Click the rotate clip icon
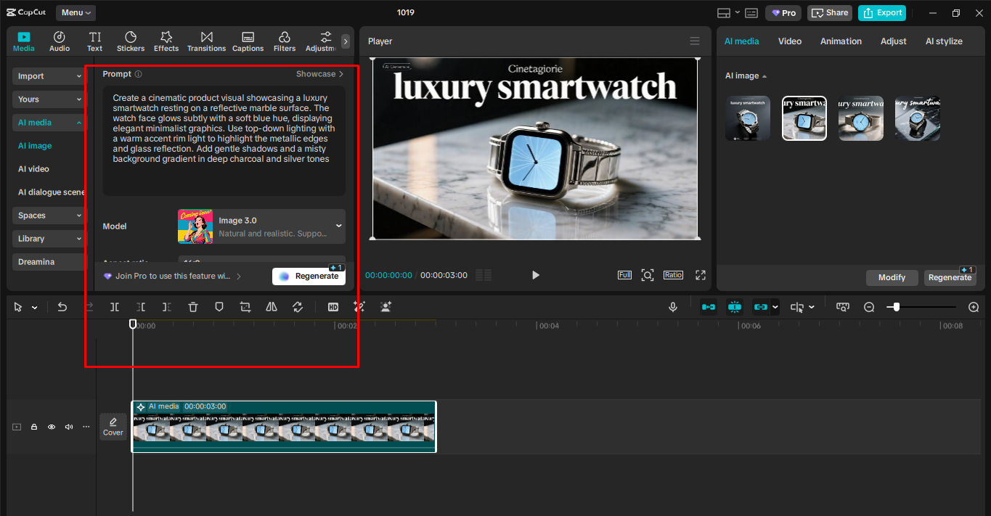 click(x=298, y=307)
